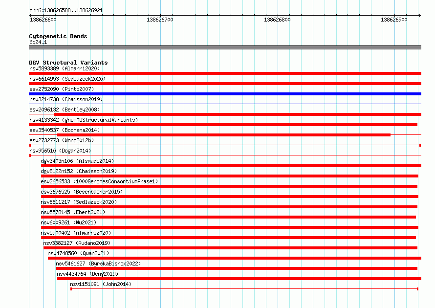Click the thin red nsv1151091 variant line
Image resolution: width=435 pixels, height=308 pixels.
pos(244,289)
